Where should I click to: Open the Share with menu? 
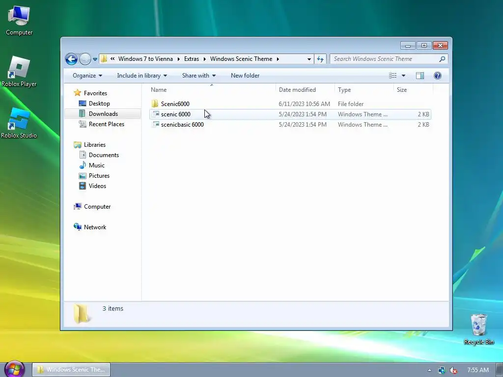point(198,76)
